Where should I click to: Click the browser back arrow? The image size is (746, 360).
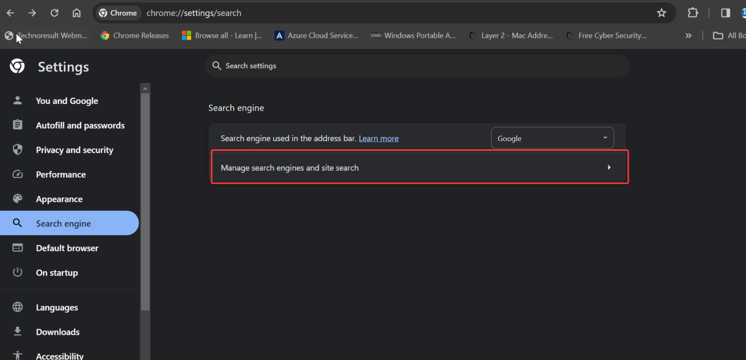pos(10,13)
